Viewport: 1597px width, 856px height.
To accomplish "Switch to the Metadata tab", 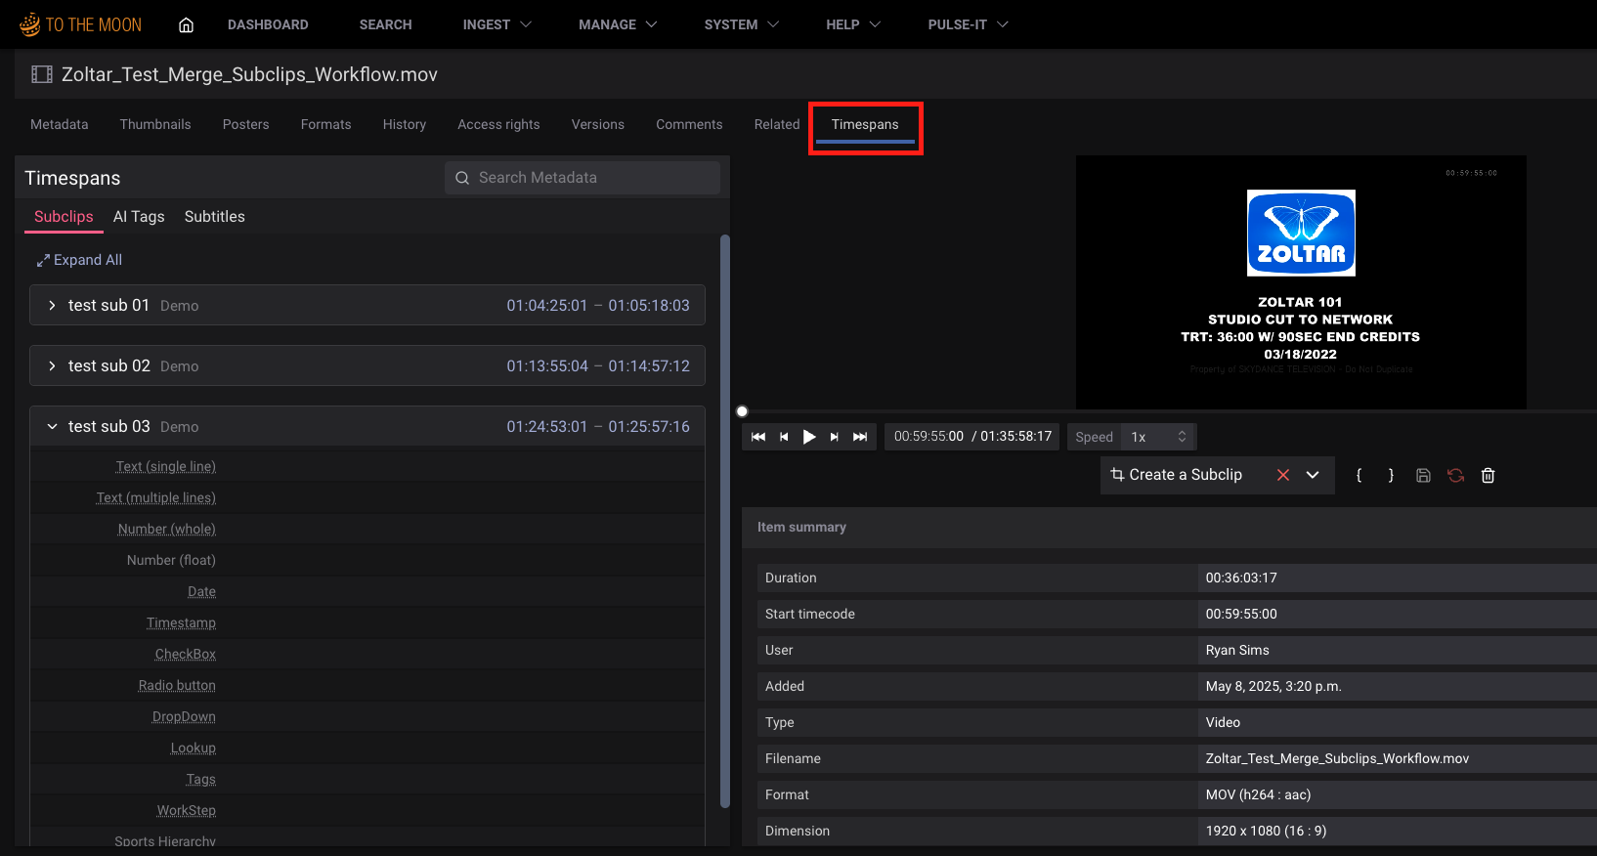I will pos(60,124).
